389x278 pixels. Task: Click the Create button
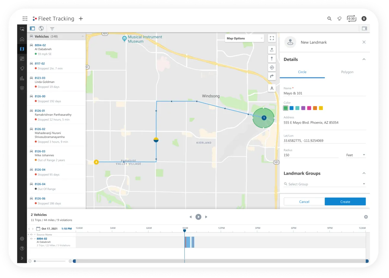[x=345, y=202]
